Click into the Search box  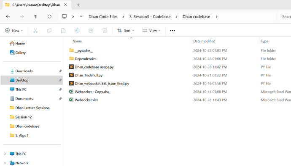click(x=285, y=17)
